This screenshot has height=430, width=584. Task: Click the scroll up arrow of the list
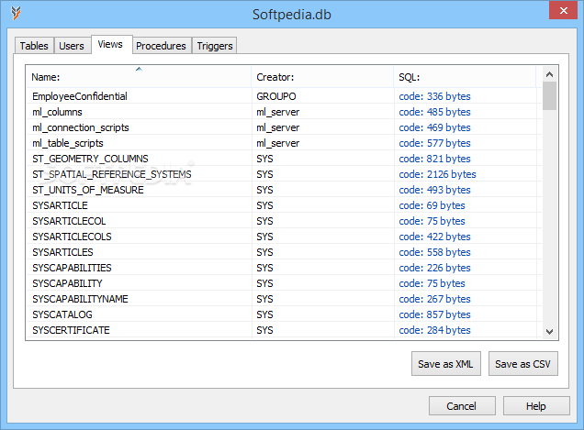coord(549,74)
